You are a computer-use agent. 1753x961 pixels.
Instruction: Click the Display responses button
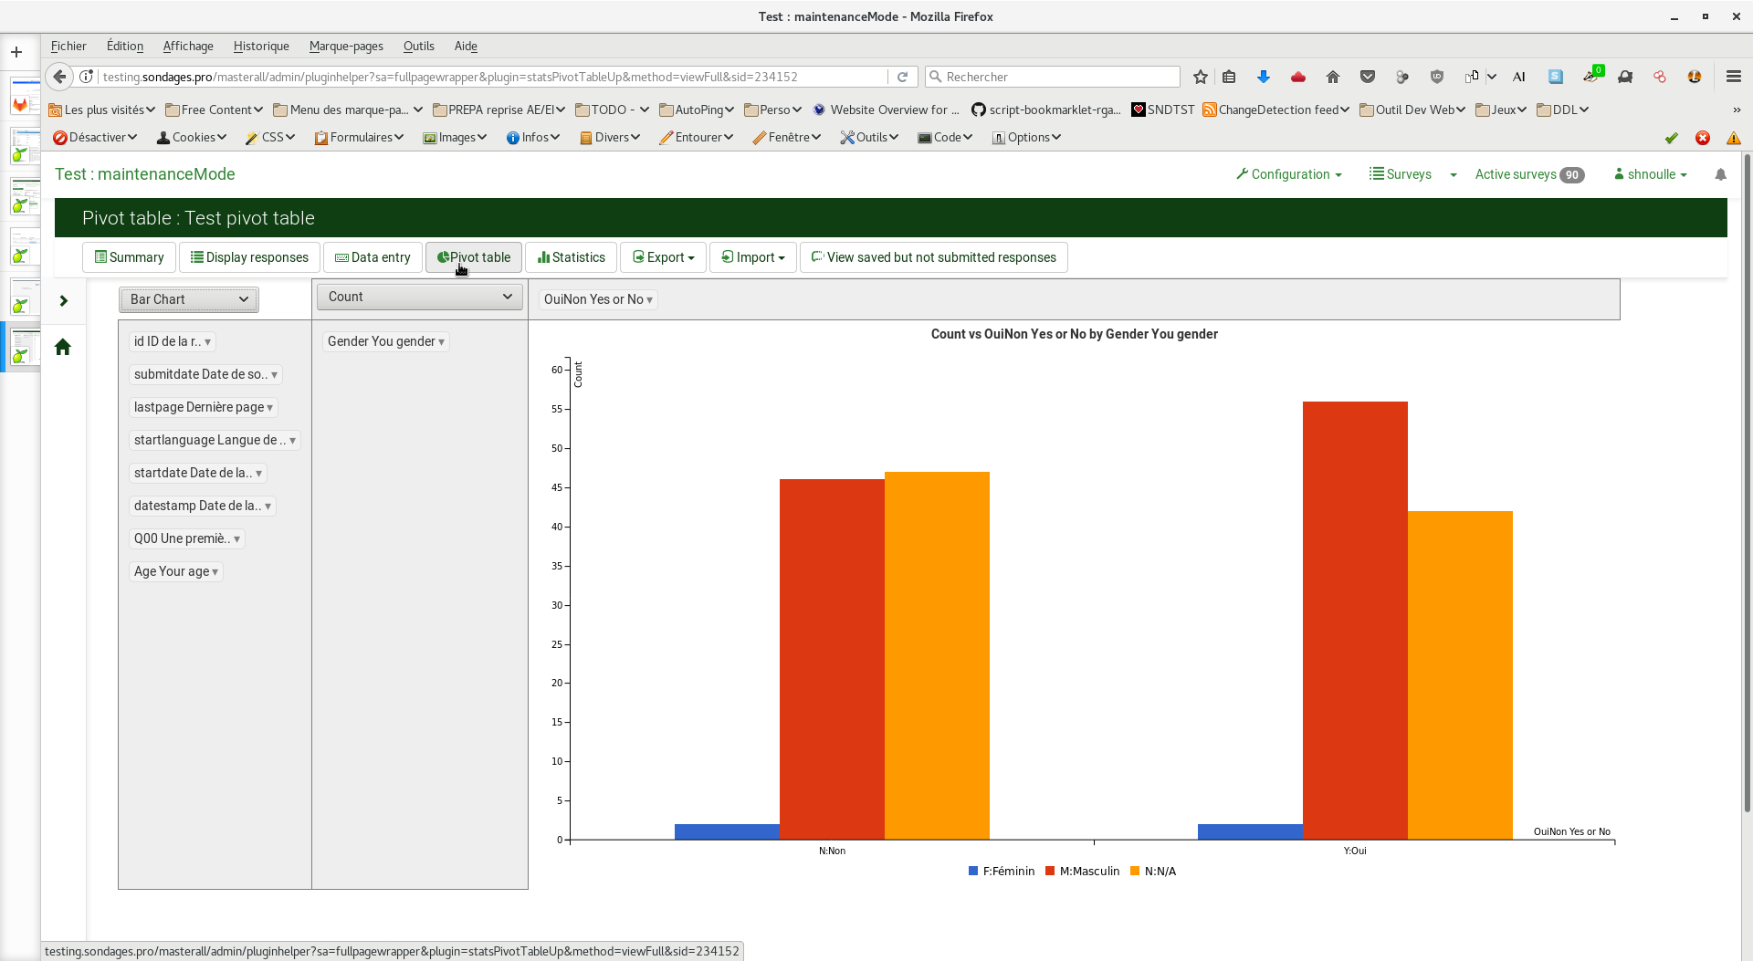249,257
